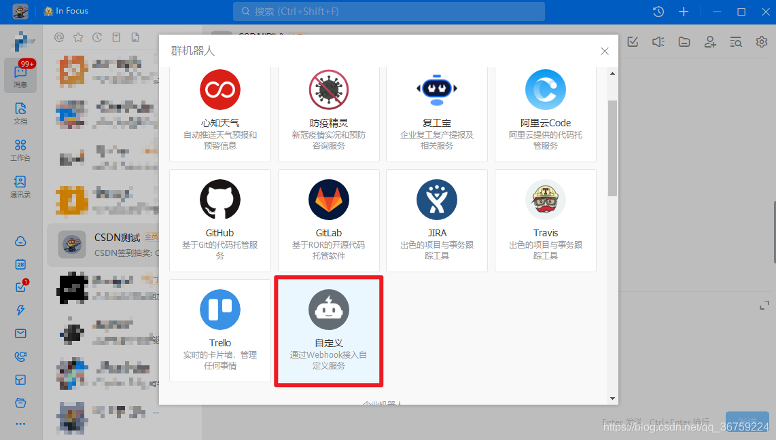Open the group task checkbox icon
Image resolution: width=776 pixels, height=440 pixels.
point(633,42)
